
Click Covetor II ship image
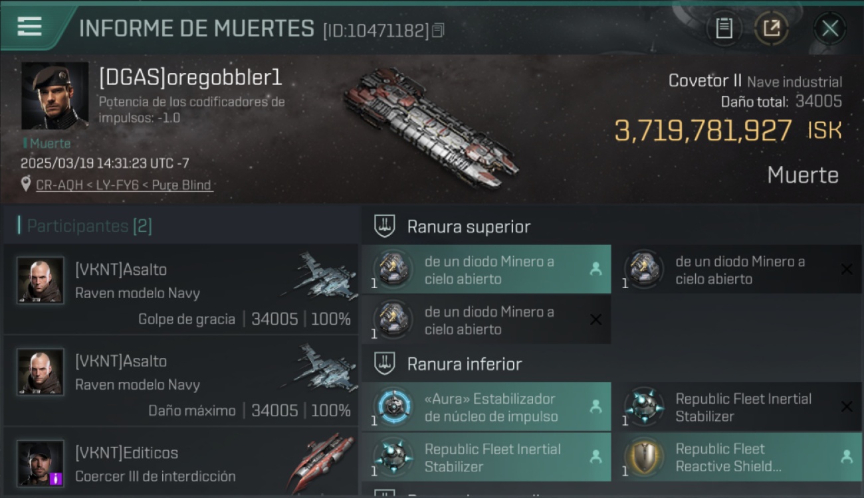pyautogui.click(x=431, y=126)
